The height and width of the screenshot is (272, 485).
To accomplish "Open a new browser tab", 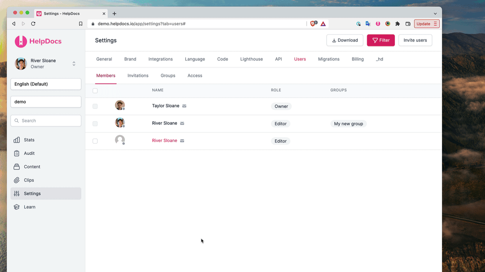I will click(114, 14).
